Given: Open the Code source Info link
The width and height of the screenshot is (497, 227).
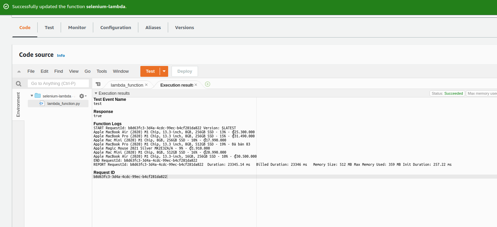Looking at the screenshot, I should click(61, 55).
